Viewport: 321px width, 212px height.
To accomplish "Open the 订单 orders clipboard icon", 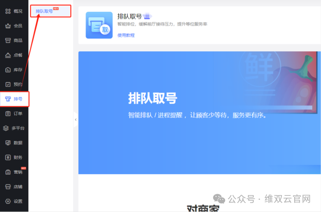I will 8,114.
